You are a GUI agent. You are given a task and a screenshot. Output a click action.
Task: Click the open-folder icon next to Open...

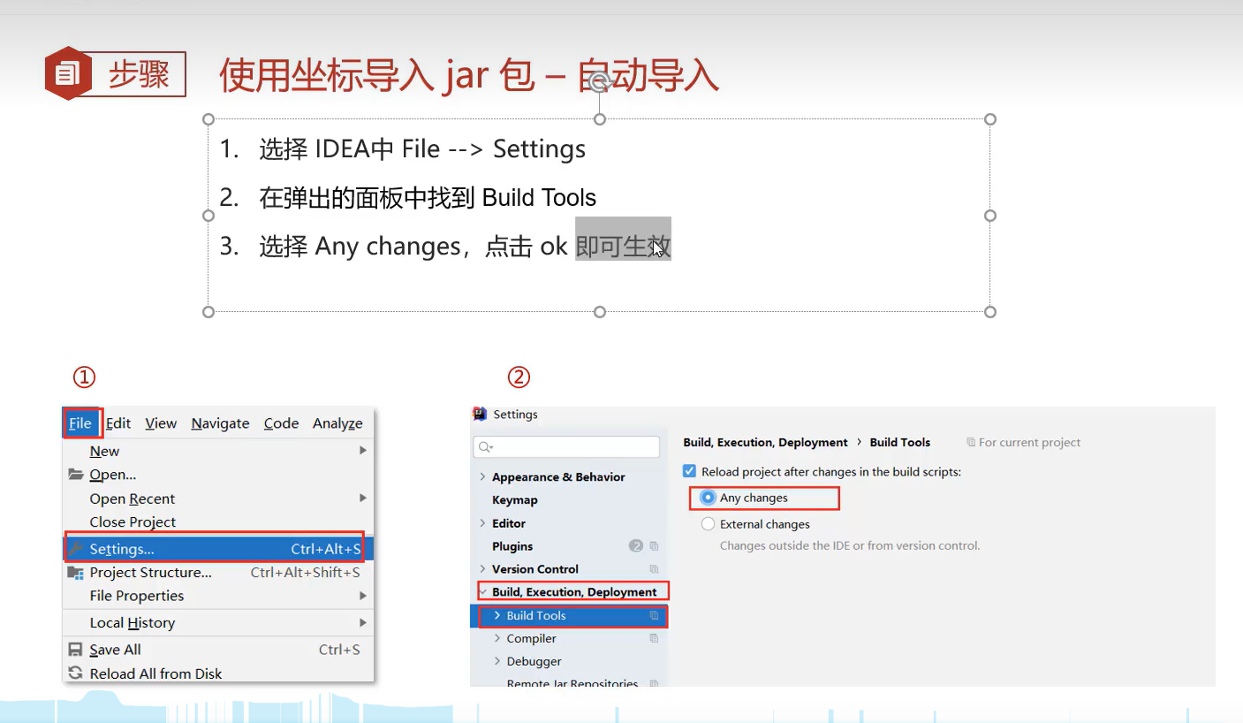coord(76,475)
